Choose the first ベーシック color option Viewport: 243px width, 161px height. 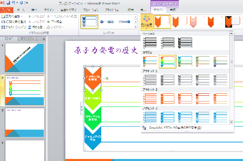coord(150,43)
